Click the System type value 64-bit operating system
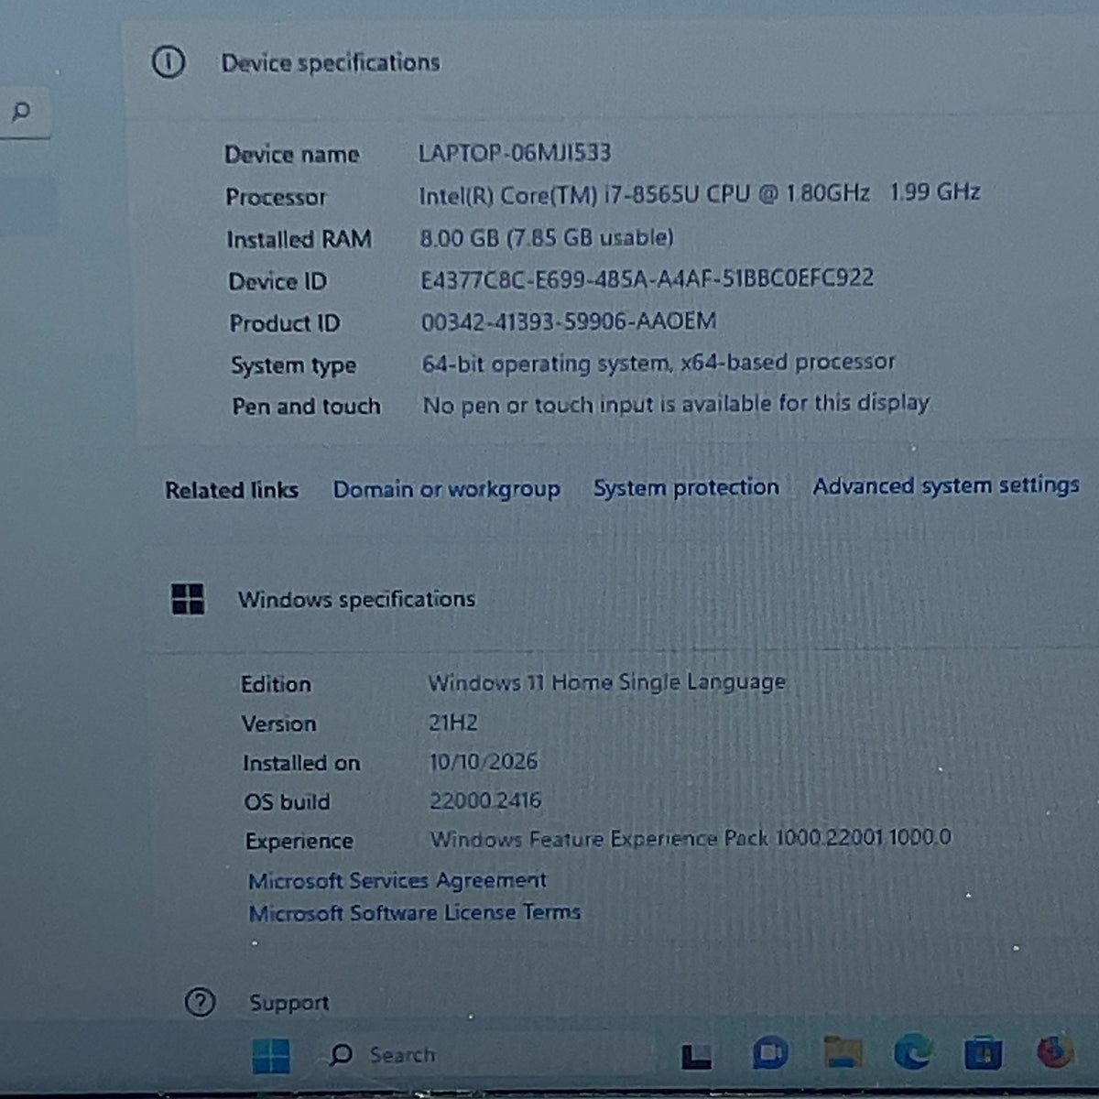 pos(658,364)
